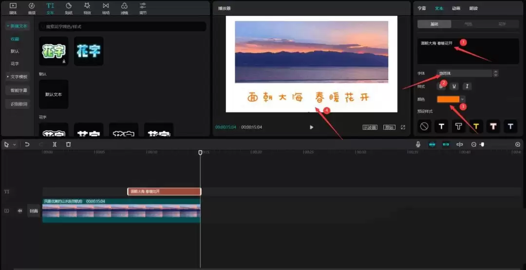Open the 滤镜 filters panel
The width and height of the screenshot is (526, 270).
(x=124, y=8)
